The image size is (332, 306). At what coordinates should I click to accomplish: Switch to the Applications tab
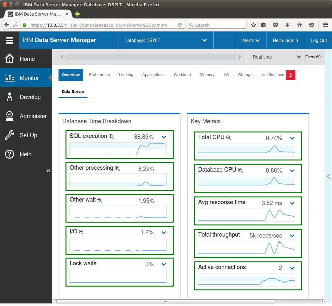click(153, 75)
